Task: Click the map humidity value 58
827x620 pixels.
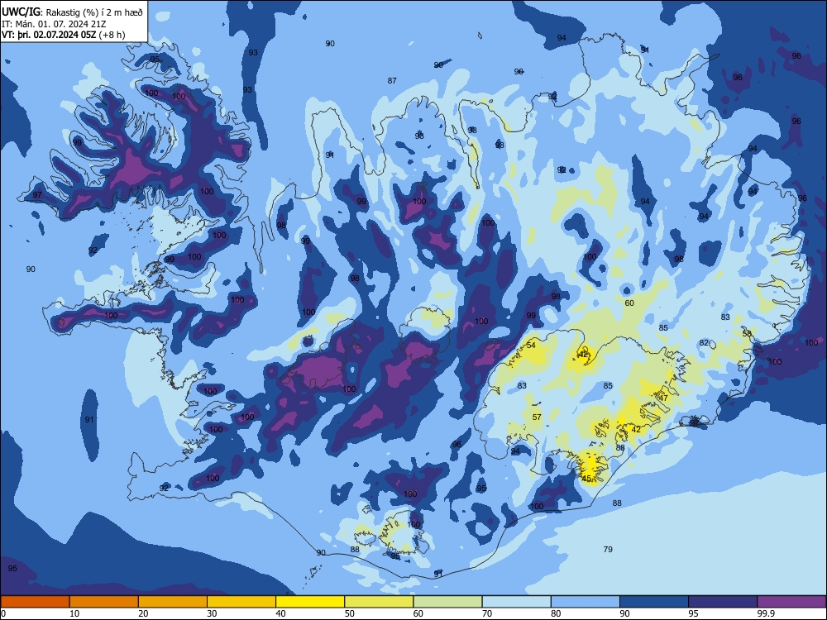Action: [747, 334]
